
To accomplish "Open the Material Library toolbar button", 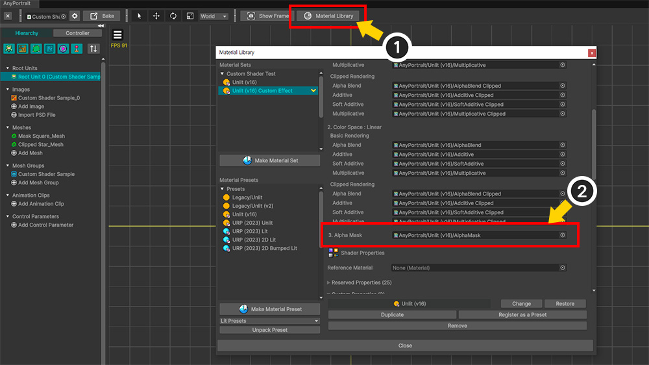I will click(328, 16).
